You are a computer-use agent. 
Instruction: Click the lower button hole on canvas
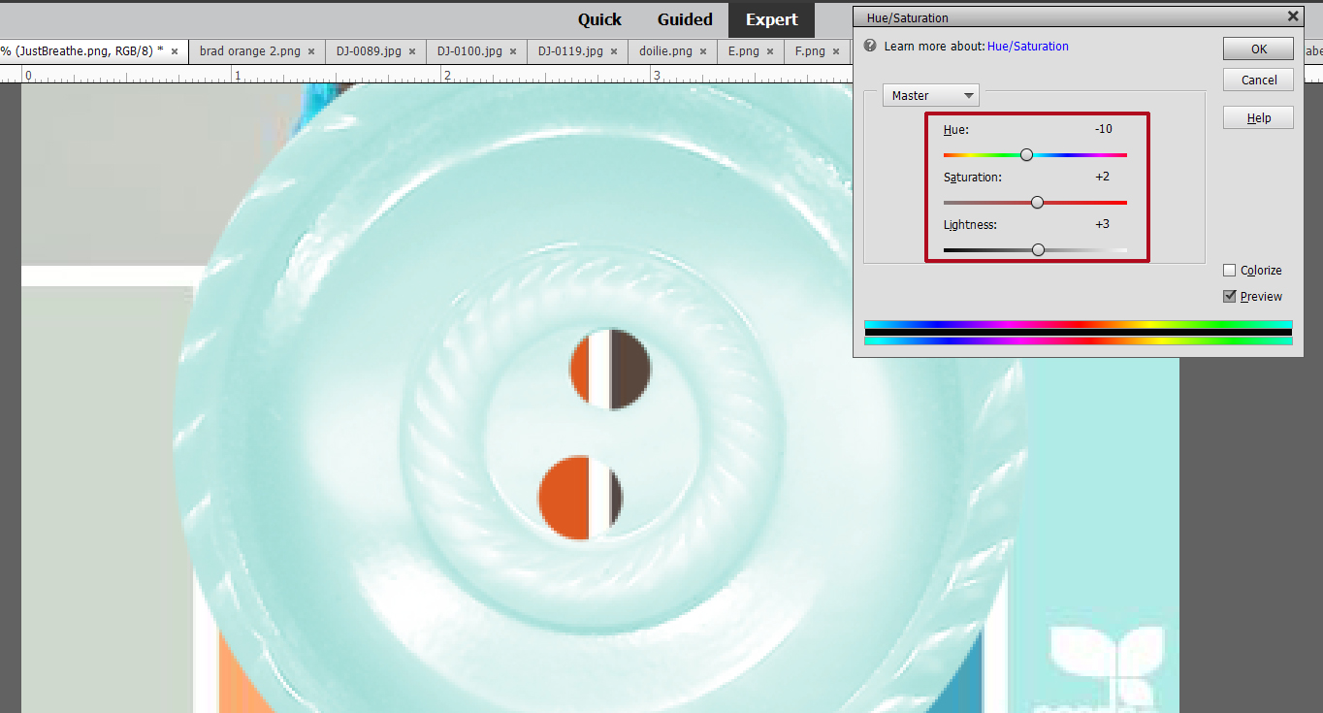580,498
